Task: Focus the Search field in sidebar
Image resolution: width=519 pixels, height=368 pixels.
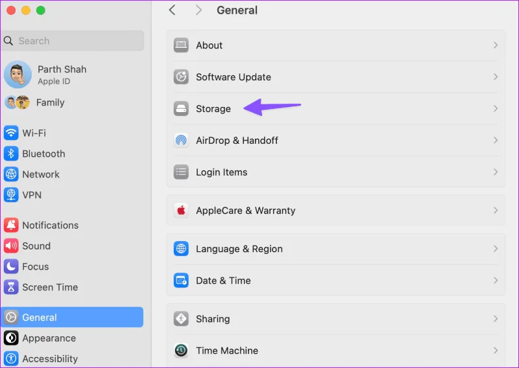Action: coord(72,41)
